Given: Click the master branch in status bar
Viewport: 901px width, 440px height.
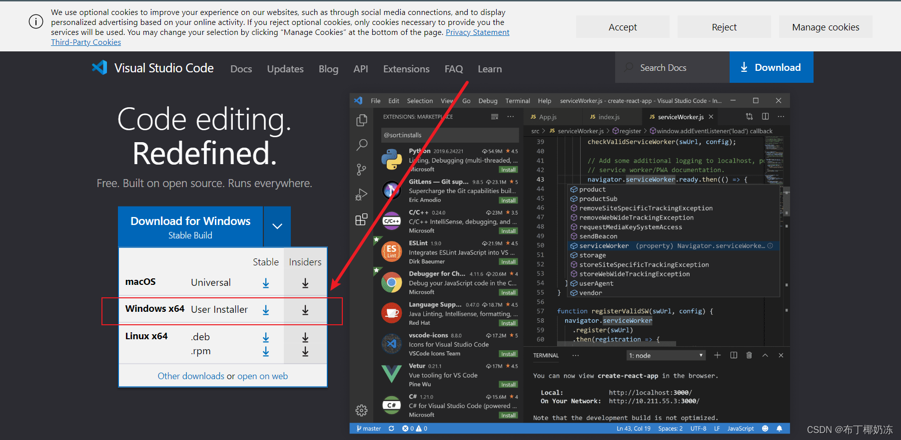Looking at the screenshot, I should point(368,429).
